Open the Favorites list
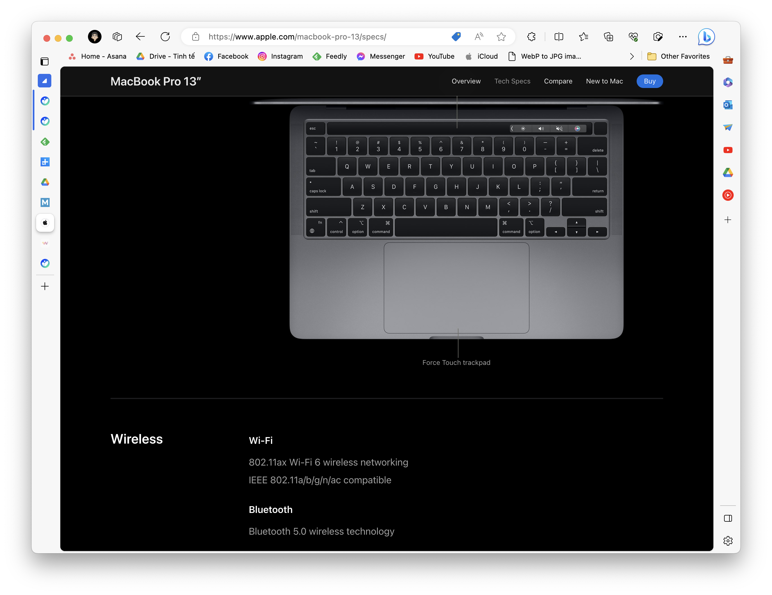 (584, 37)
